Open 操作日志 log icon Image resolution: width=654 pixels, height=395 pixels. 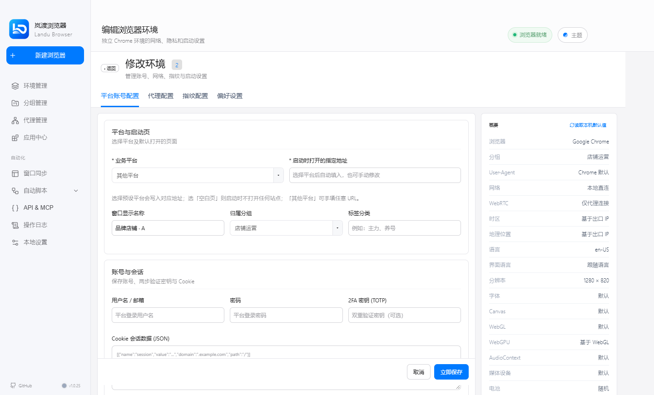click(x=15, y=225)
